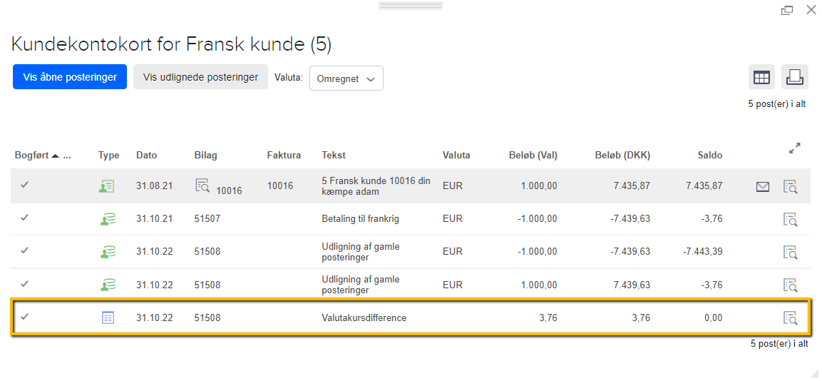Open voucher details icon for Betaling til frankrig
The width and height of the screenshot is (822, 381).
[x=789, y=219]
